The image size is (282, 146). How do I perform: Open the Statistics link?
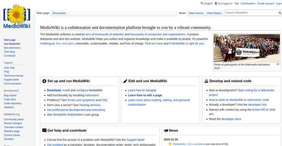(9, 107)
